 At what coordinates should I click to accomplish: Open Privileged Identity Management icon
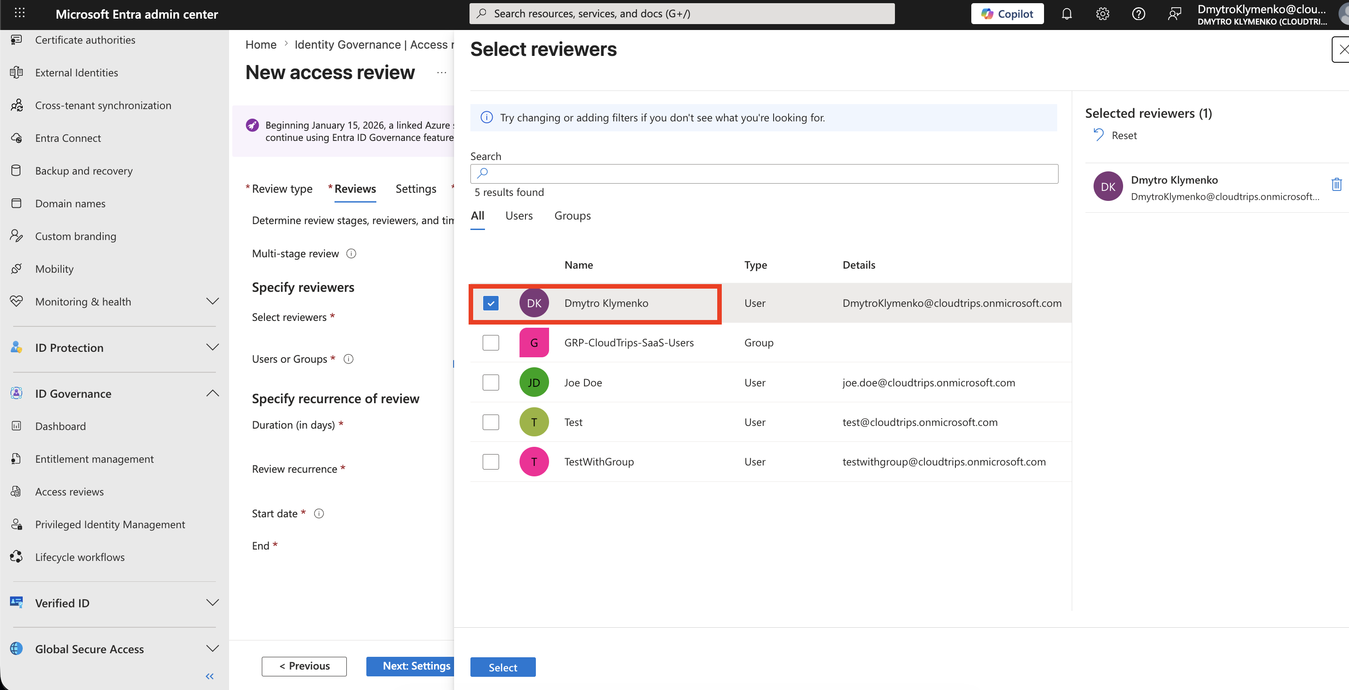pyautogui.click(x=17, y=524)
